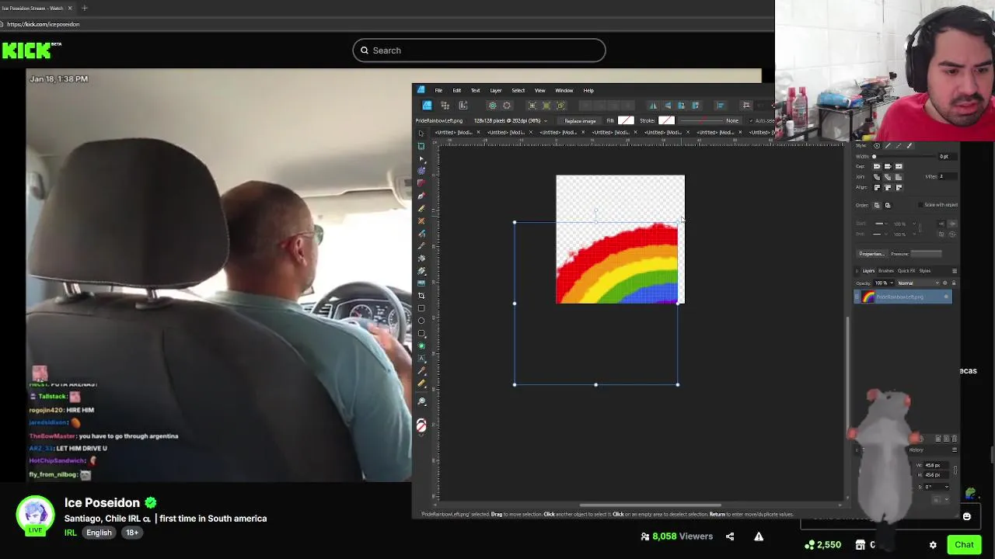Select the Artboard tool
Viewport: 995px width, 559px height.
421,146
